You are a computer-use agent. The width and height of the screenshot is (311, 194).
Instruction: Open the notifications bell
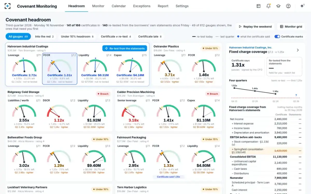coord(268,6)
